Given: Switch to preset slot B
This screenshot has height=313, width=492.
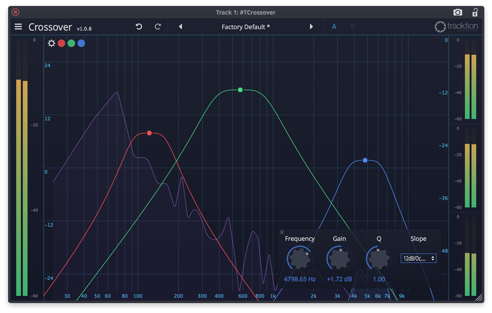Looking at the screenshot, I should (353, 26).
